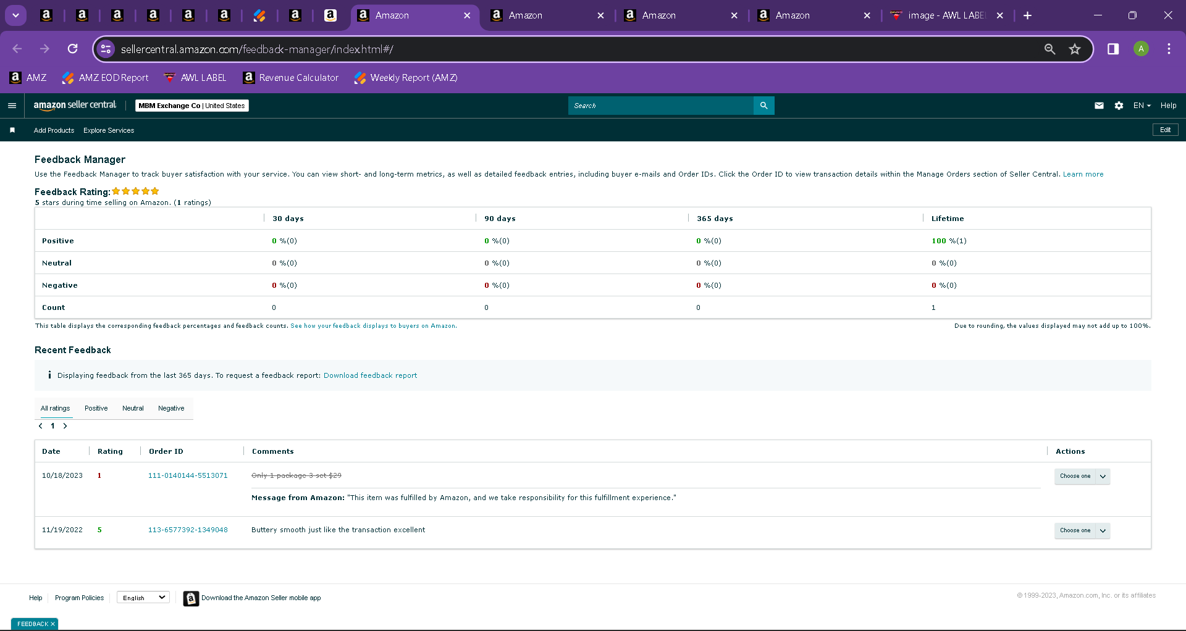
Task: Click the Seller Central search magnifier button
Action: tap(764, 106)
